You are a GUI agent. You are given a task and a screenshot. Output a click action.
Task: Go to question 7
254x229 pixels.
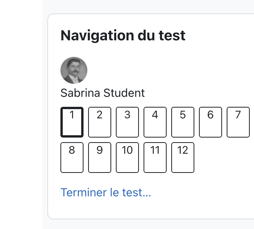tap(238, 122)
